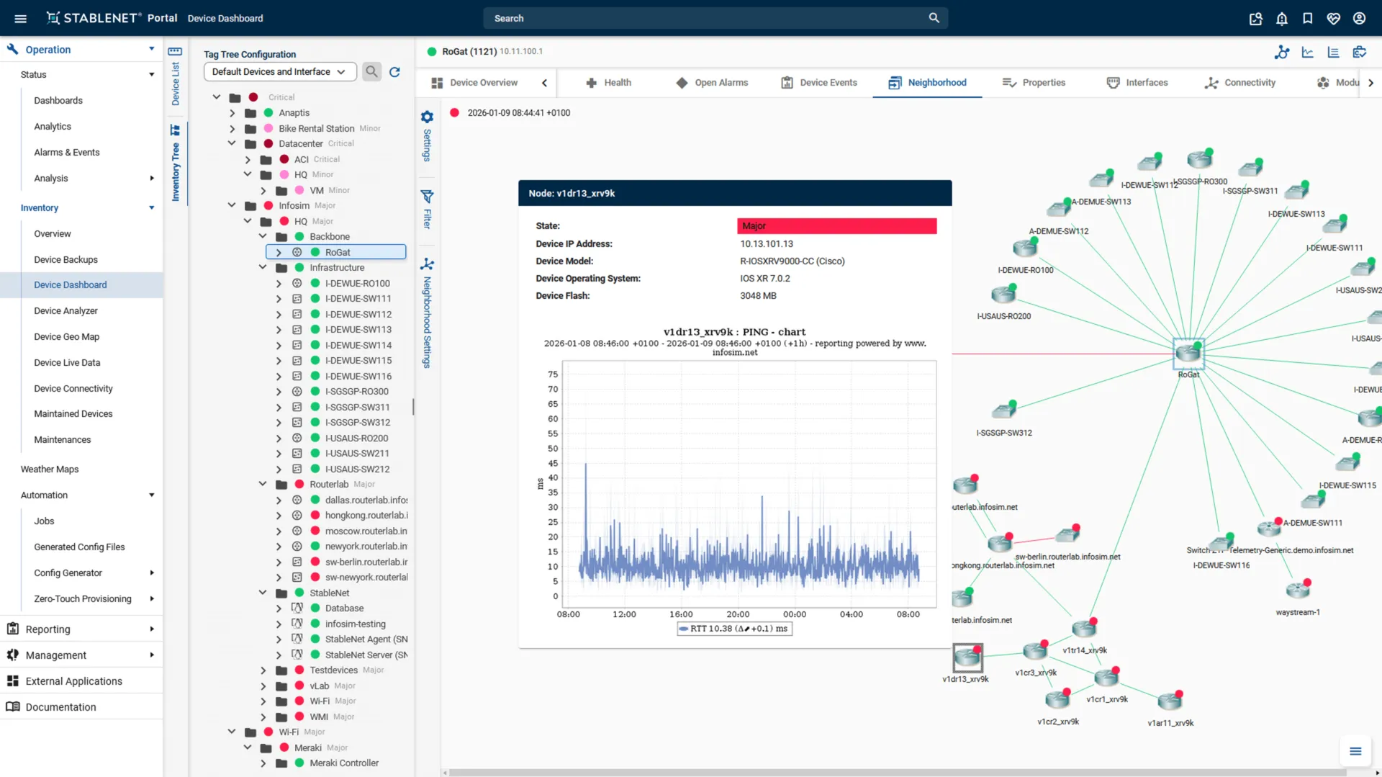Viewport: 1382px width, 777px height.
Task: Click the search magnifier icon in header
Action: (934, 18)
